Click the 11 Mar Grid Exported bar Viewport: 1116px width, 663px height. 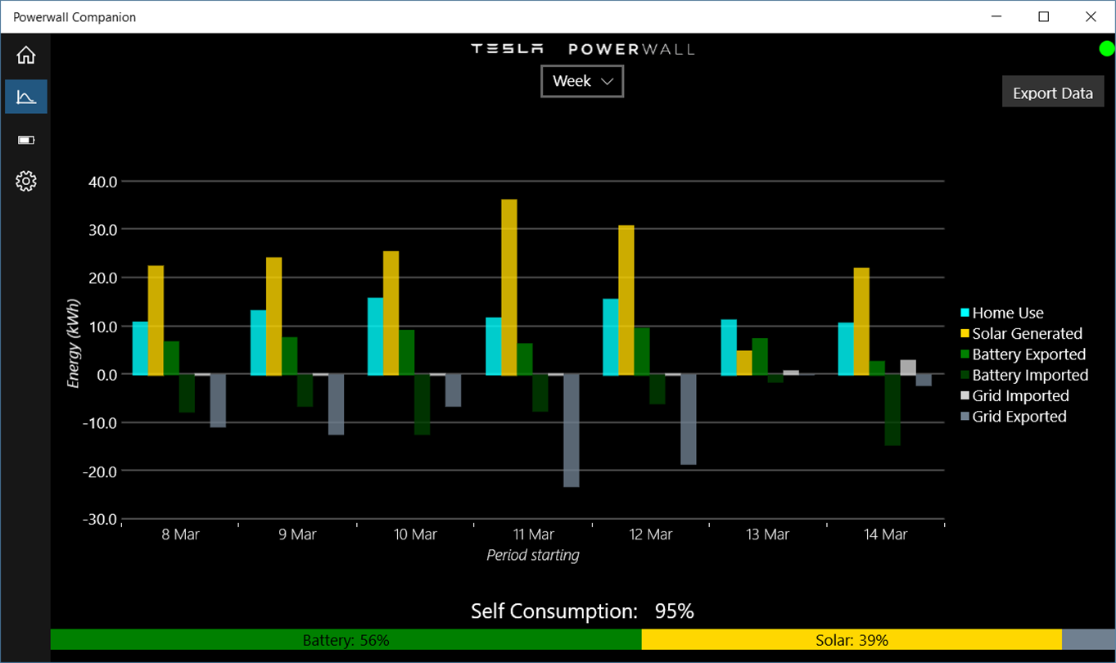point(572,431)
